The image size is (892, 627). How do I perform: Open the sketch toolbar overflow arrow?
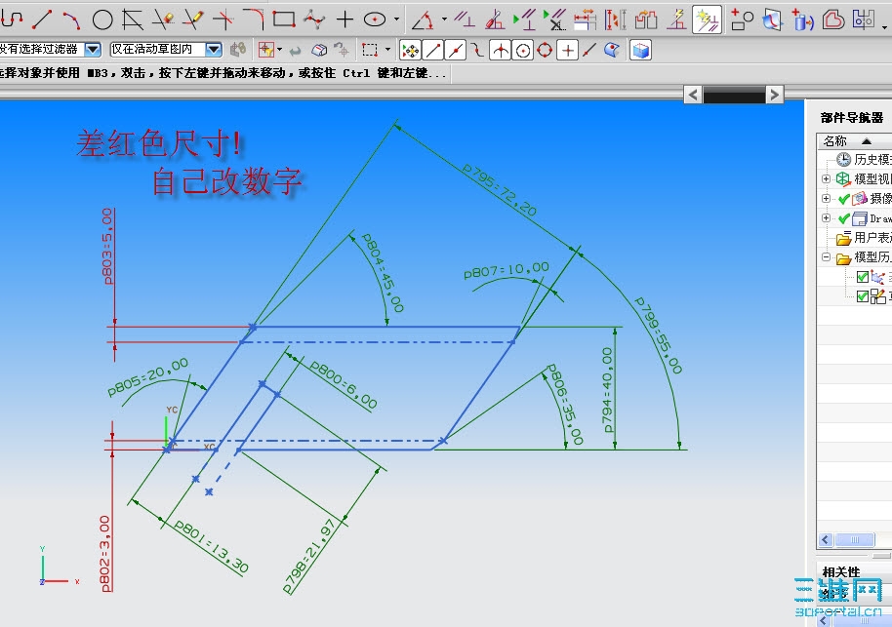tap(884, 26)
